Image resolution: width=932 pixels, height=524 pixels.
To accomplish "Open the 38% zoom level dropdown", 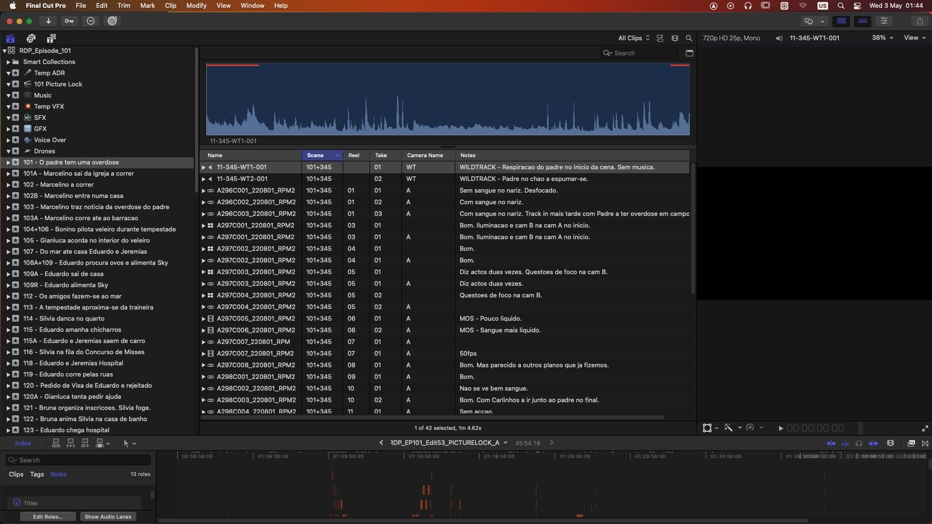I will 882,38.
